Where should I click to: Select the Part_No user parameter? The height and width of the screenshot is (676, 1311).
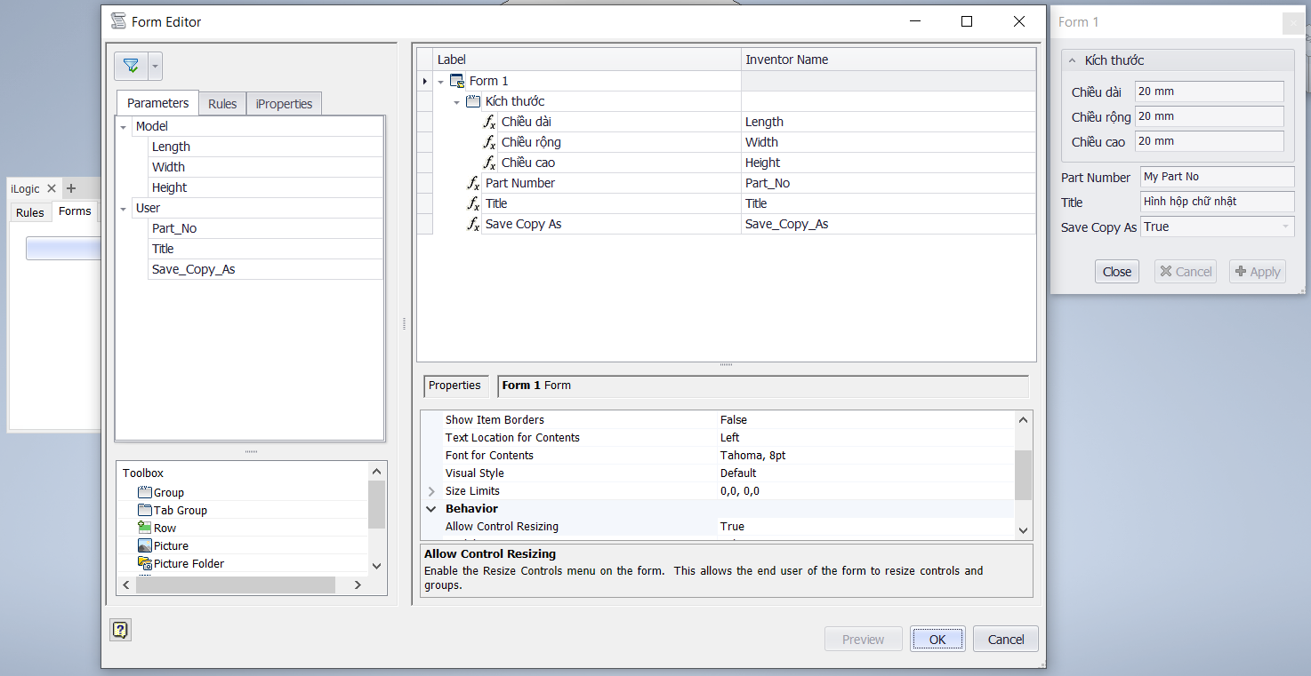coord(174,228)
